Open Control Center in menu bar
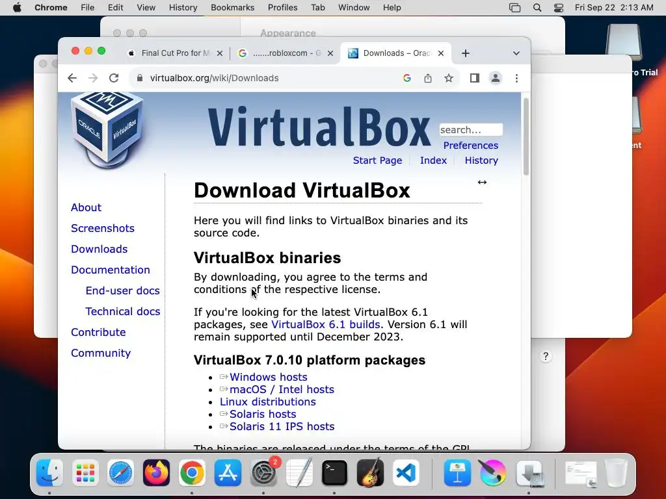666x499 pixels. 559,8
